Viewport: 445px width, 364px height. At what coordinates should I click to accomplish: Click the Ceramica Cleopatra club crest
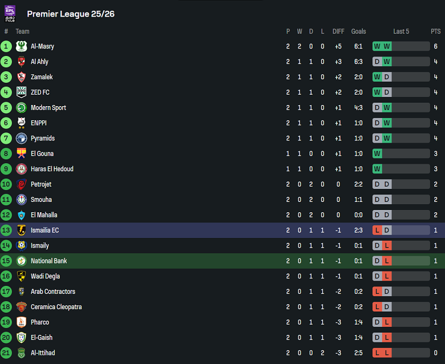pos(22,307)
